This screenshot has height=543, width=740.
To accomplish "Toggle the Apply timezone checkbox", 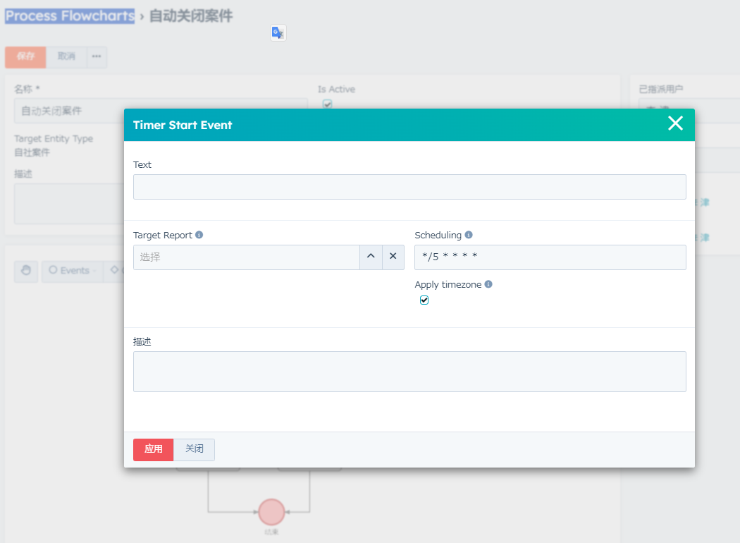I will click(424, 300).
